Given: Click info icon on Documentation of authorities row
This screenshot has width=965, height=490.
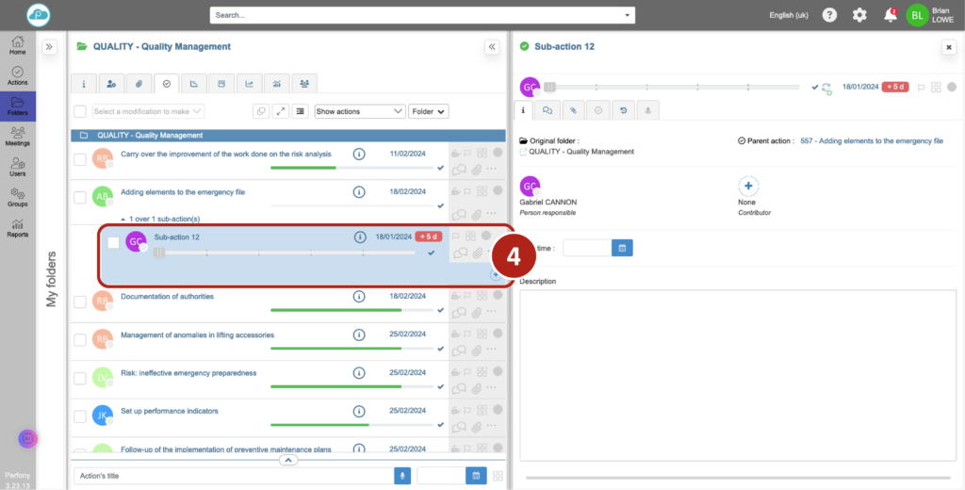Looking at the screenshot, I should point(359,297).
